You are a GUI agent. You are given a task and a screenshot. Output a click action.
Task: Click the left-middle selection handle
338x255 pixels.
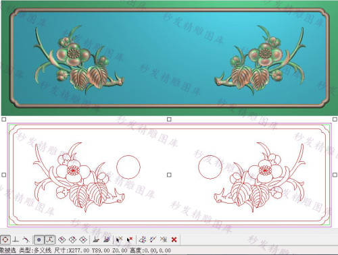click(3, 175)
